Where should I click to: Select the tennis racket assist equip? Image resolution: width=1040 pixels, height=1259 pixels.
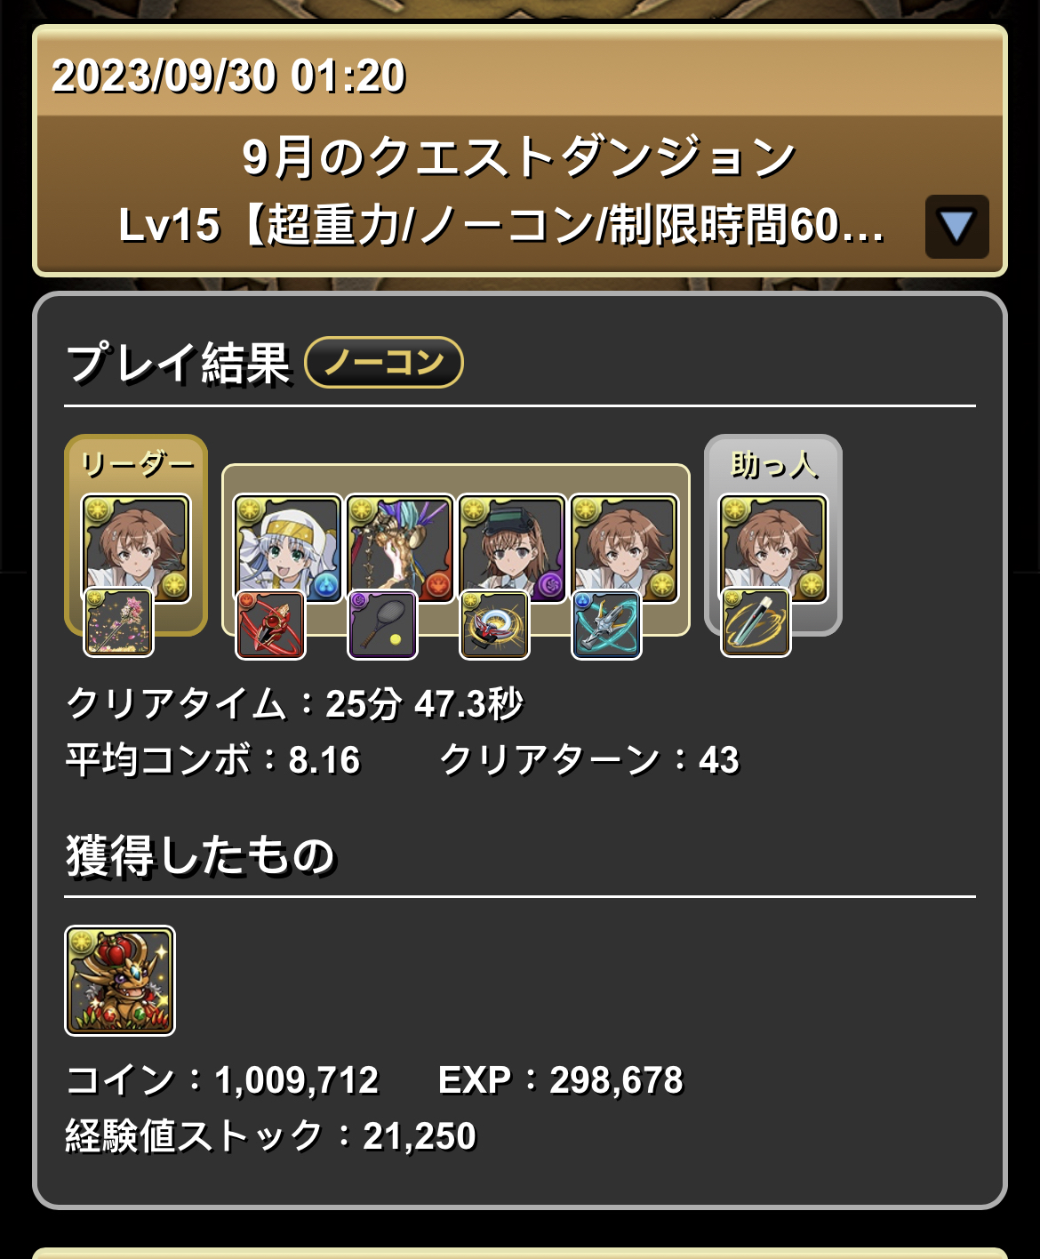click(x=382, y=625)
